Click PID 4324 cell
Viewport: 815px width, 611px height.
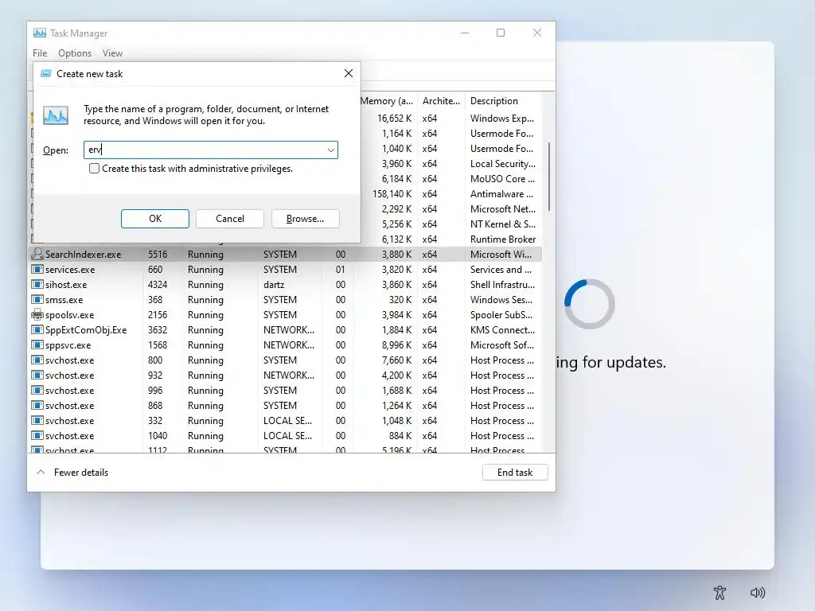click(x=158, y=284)
